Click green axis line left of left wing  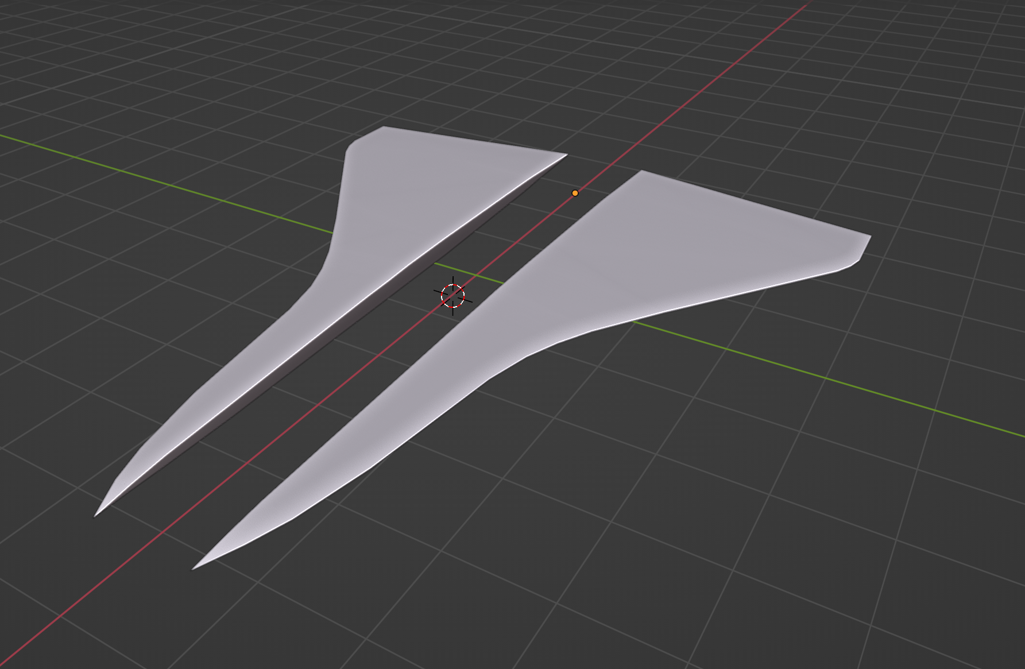[172, 185]
